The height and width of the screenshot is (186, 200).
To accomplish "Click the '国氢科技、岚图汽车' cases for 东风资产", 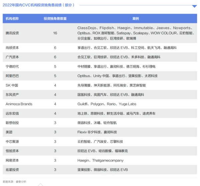I will click(x=111, y=95).
